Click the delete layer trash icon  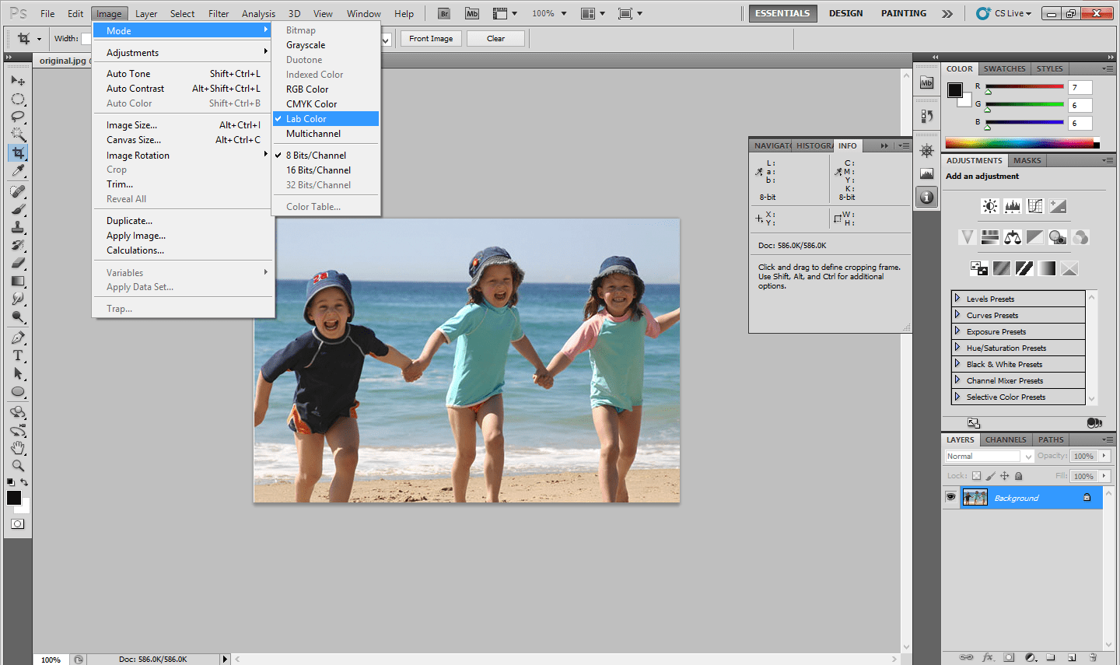(x=1093, y=657)
